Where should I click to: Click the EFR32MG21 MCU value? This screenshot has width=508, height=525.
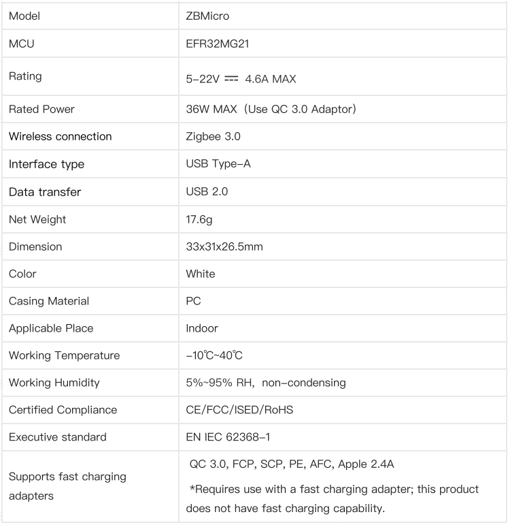pyautogui.click(x=218, y=44)
